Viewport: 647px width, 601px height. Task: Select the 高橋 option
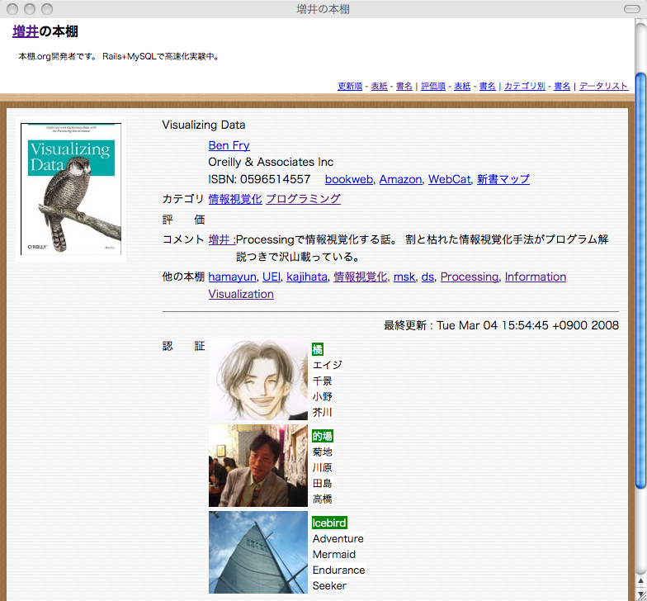point(322,499)
